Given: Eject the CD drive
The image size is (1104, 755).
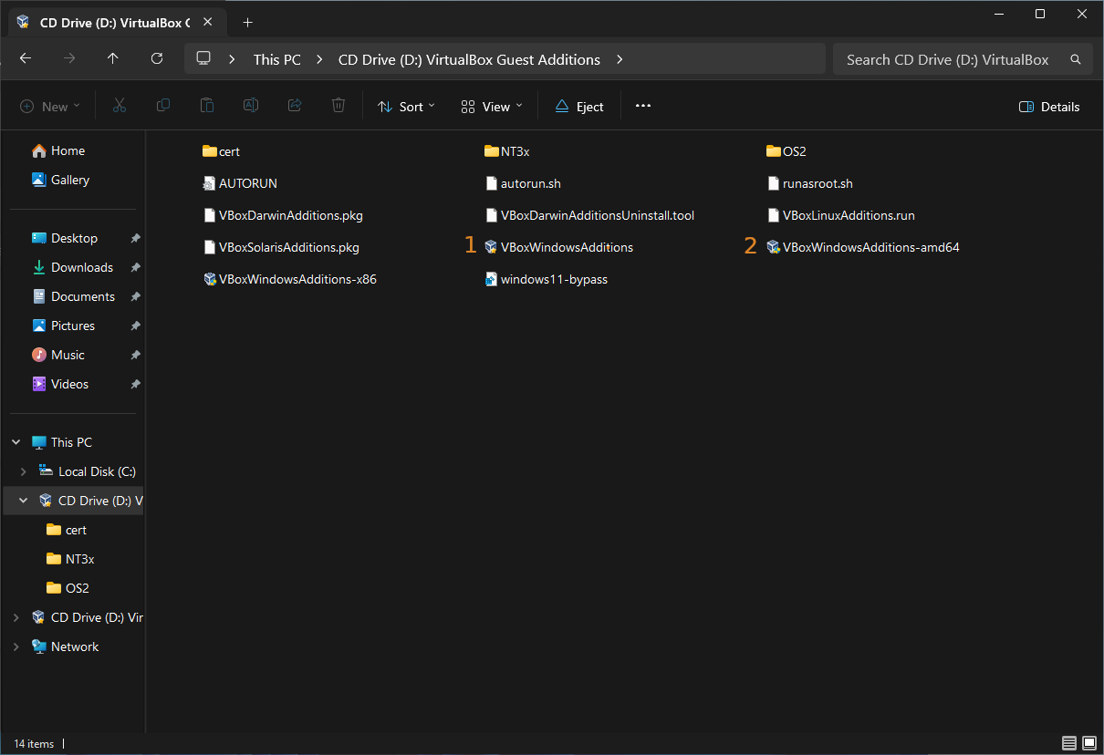Looking at the screenshot, I should click(579, 107).
